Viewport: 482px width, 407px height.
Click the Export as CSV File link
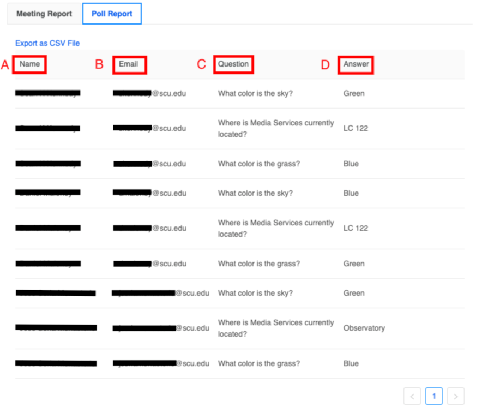point(47,43)
